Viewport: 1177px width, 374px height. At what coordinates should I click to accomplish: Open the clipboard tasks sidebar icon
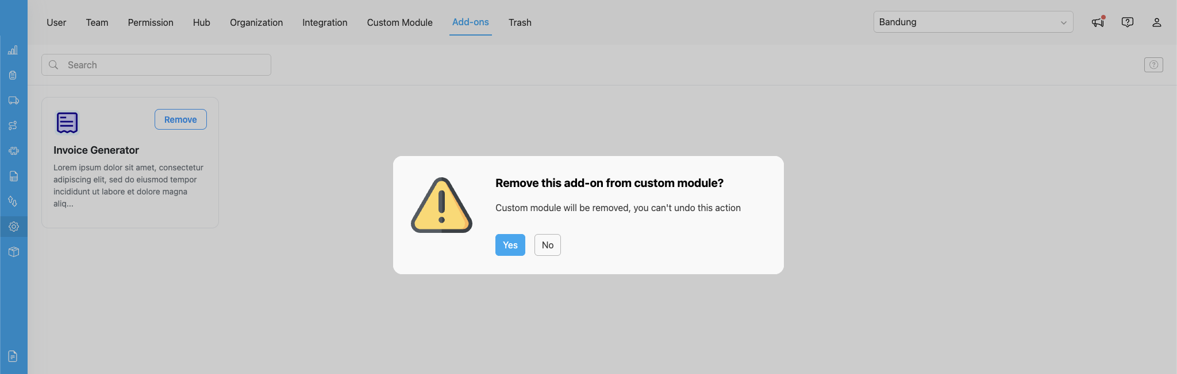coord(13,75)
